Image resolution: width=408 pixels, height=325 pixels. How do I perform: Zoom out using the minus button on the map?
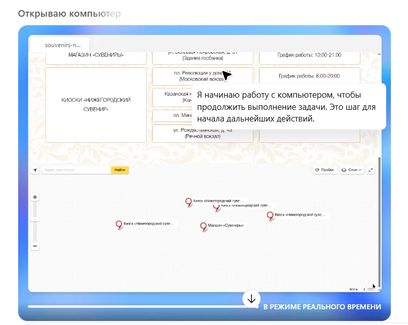coord(34,246)
